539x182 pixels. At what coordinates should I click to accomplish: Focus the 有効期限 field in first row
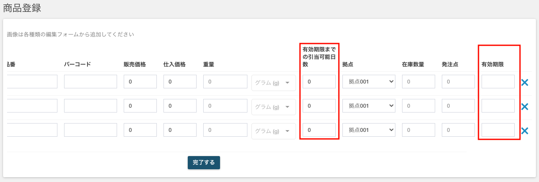498,81
